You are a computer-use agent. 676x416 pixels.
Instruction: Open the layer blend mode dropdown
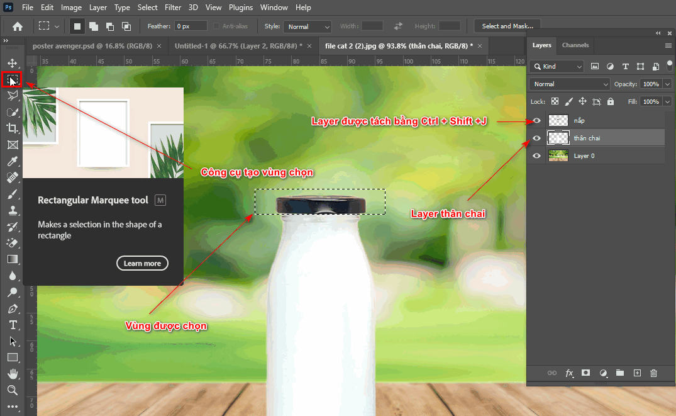[569, 84]
